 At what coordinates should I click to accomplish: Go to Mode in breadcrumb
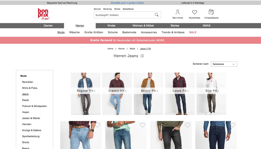tap(132, 49)
